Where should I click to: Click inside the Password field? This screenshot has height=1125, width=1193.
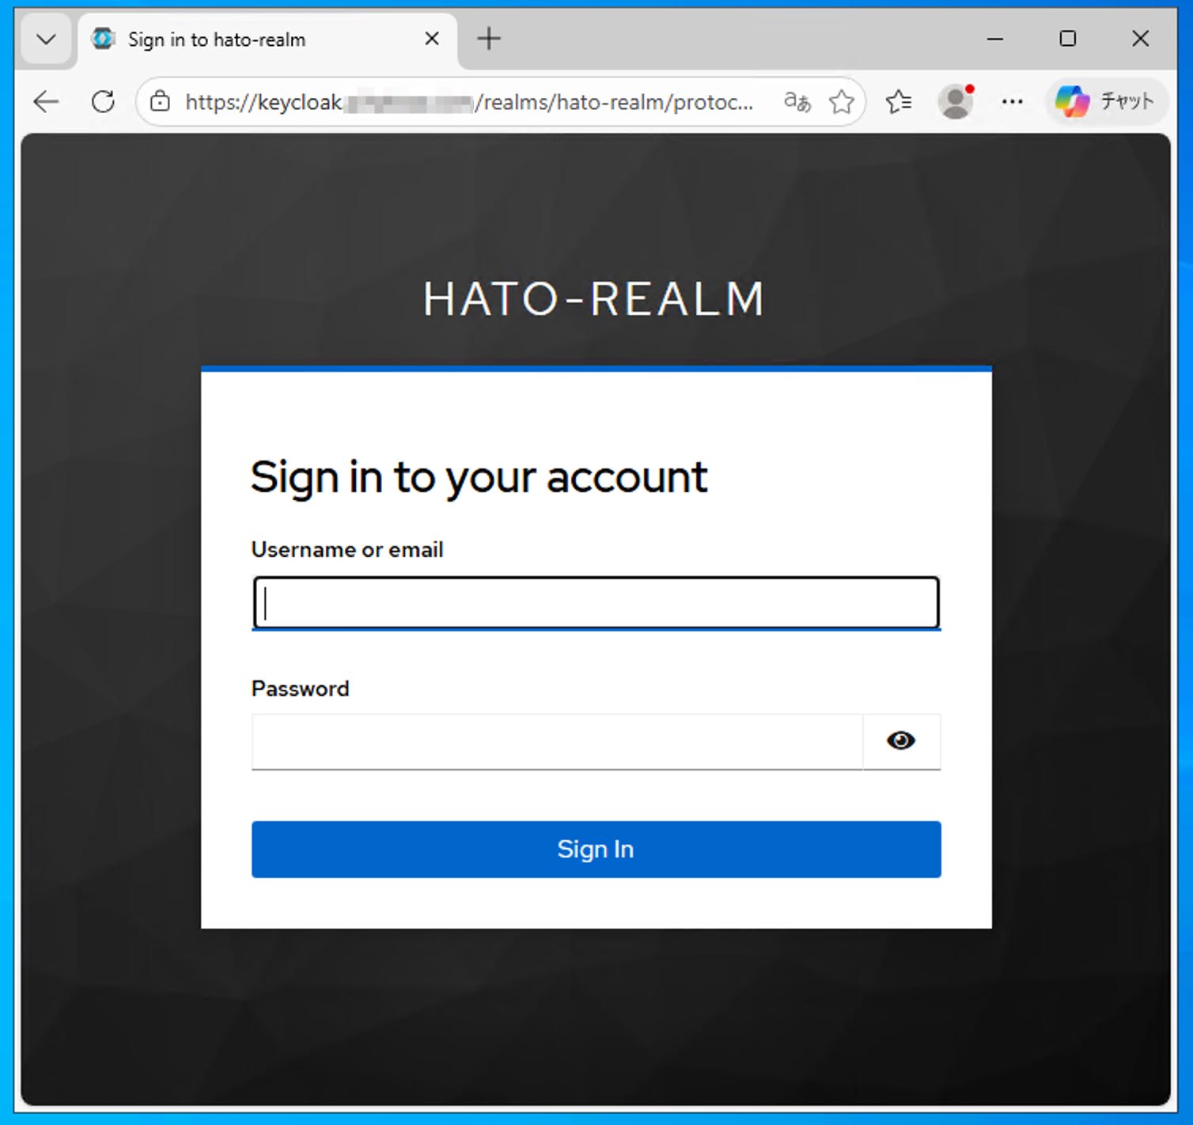(x=554, y=741)
